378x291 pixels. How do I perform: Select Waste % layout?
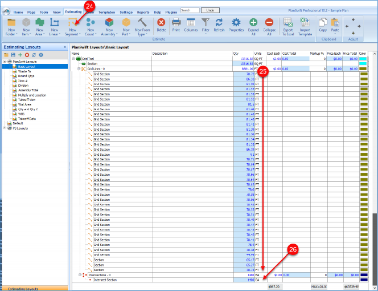coord(24,71)
